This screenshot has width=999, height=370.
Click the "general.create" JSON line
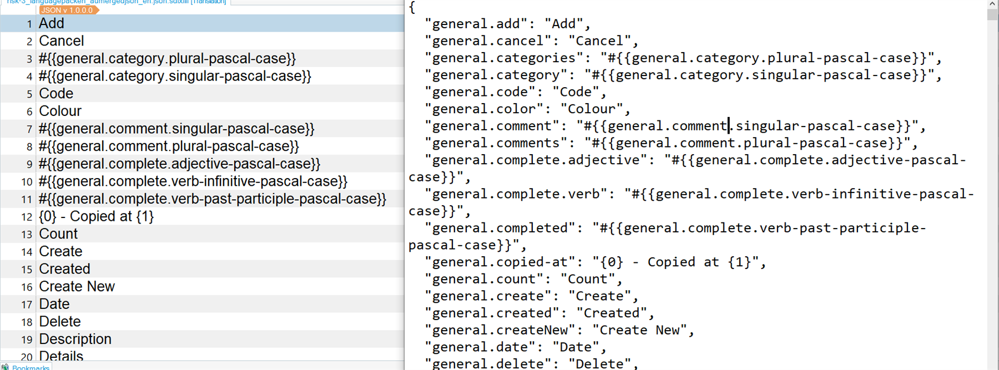click(531, 296)
